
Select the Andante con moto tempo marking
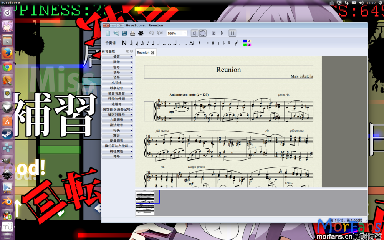(x=189, y=94)
